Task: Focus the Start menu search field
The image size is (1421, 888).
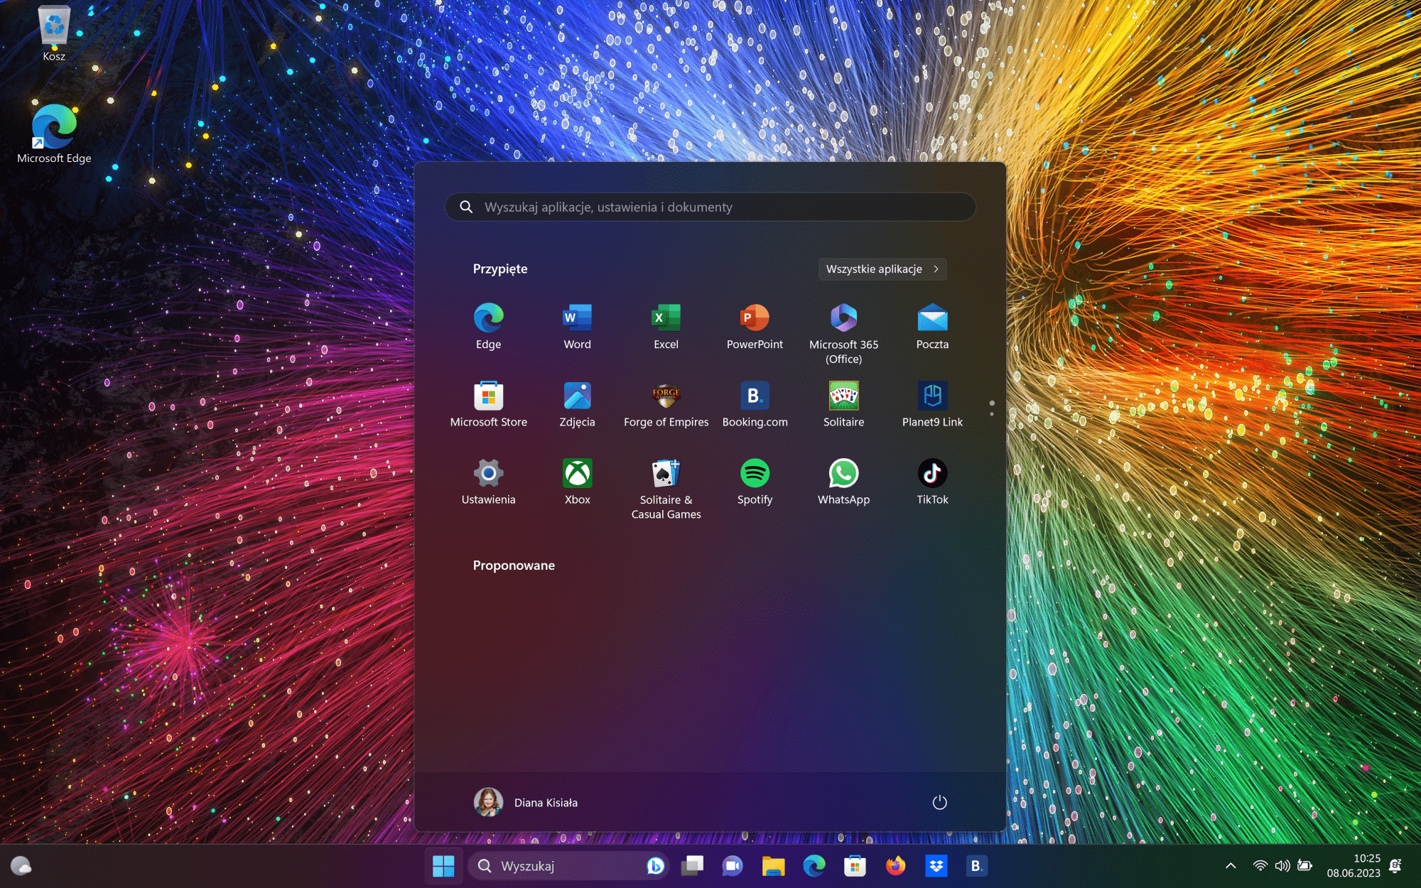Action: [710, 207]
